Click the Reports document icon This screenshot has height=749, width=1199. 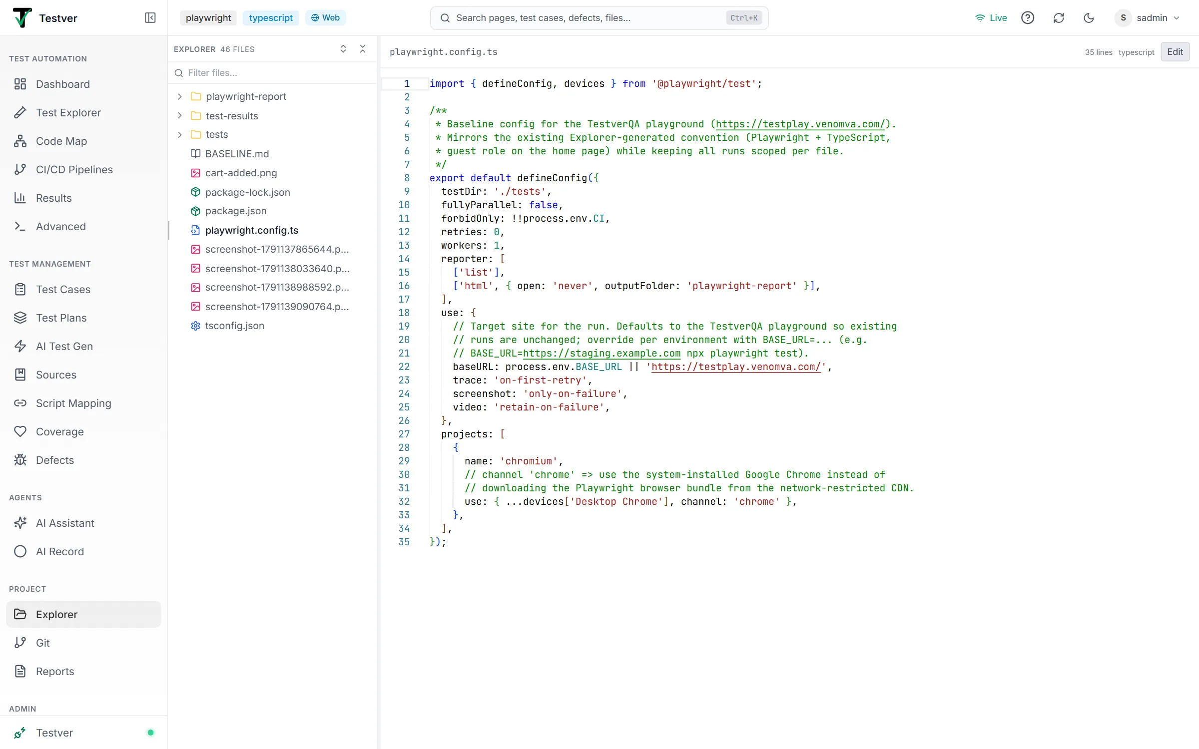(x=20, y=671)
